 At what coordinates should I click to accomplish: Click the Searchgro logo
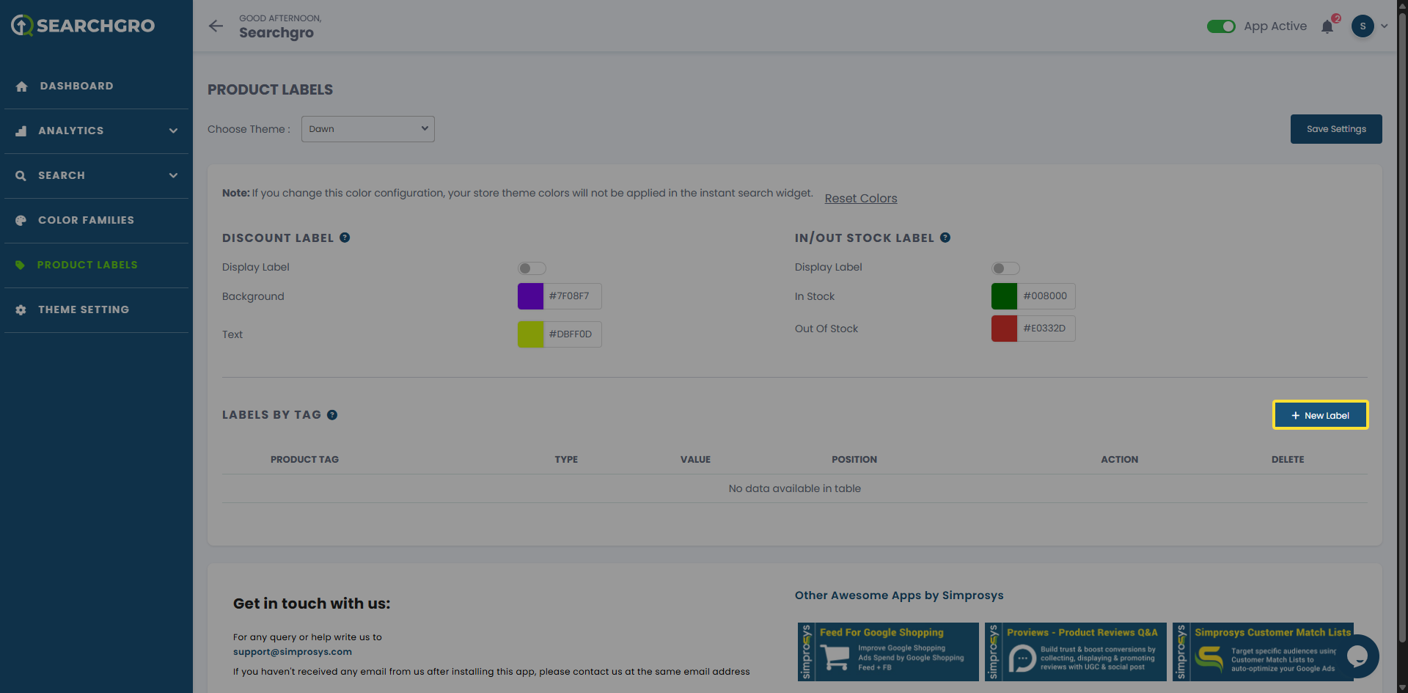click(x=83, y=26)
